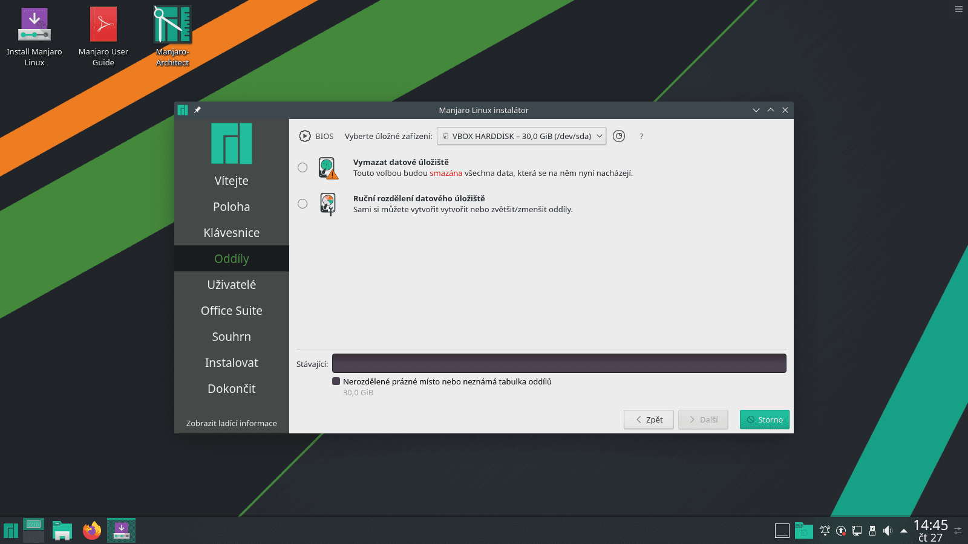The image size is (968, 544).
Task: Select the Ruční rozdělení datového úložiště option
Action: (x=302, y=204)
